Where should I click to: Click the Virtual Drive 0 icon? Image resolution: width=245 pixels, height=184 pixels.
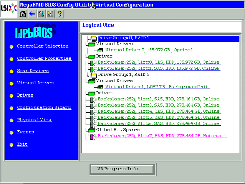pyautogui.click(x=100, y=50)
